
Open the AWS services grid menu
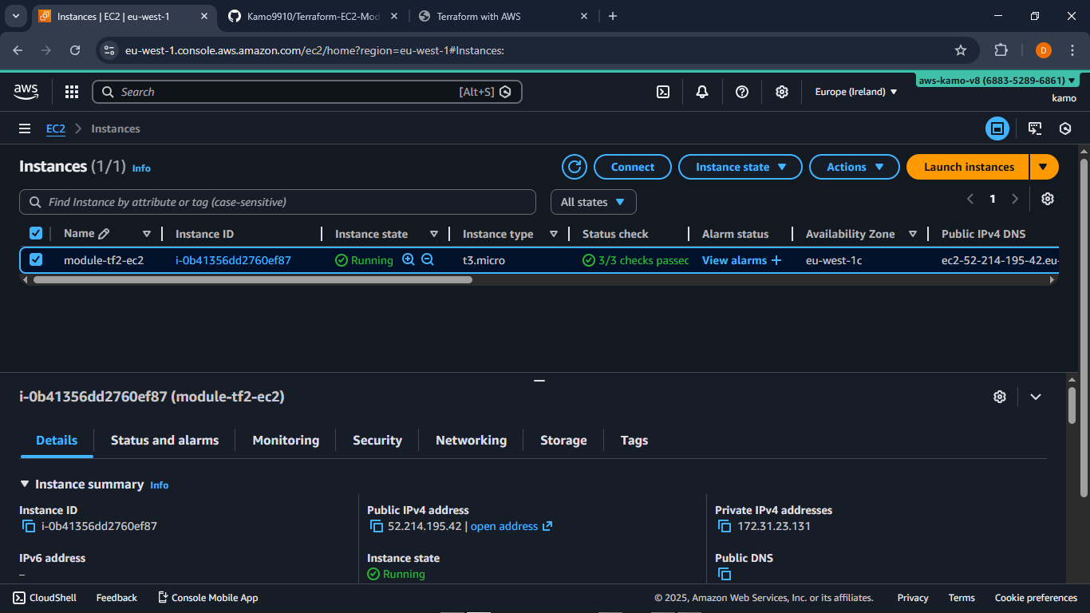[72, 92]
